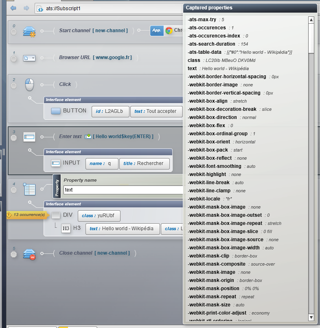The height and width of the screenshot is (328, 320).
Task: Click the scroll down arrow in Captured properties
Action: 311,317
